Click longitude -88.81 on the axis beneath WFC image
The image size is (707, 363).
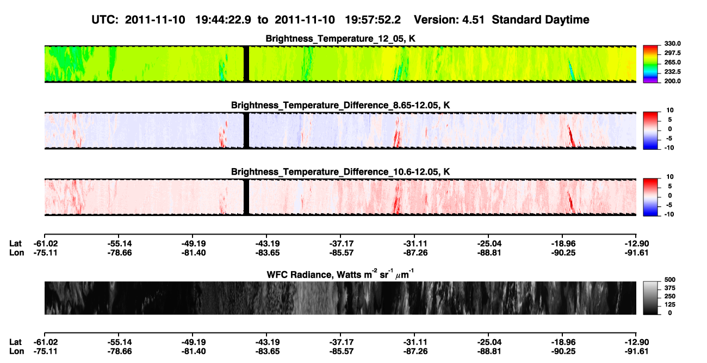[490, 352]
